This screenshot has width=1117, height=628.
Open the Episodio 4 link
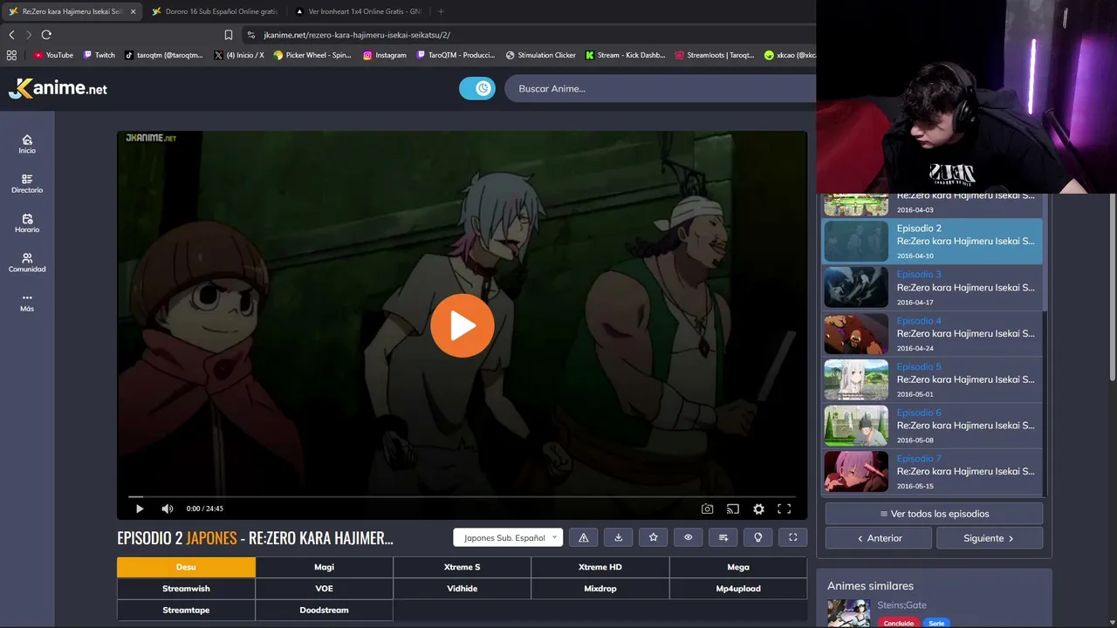[919, 321]
